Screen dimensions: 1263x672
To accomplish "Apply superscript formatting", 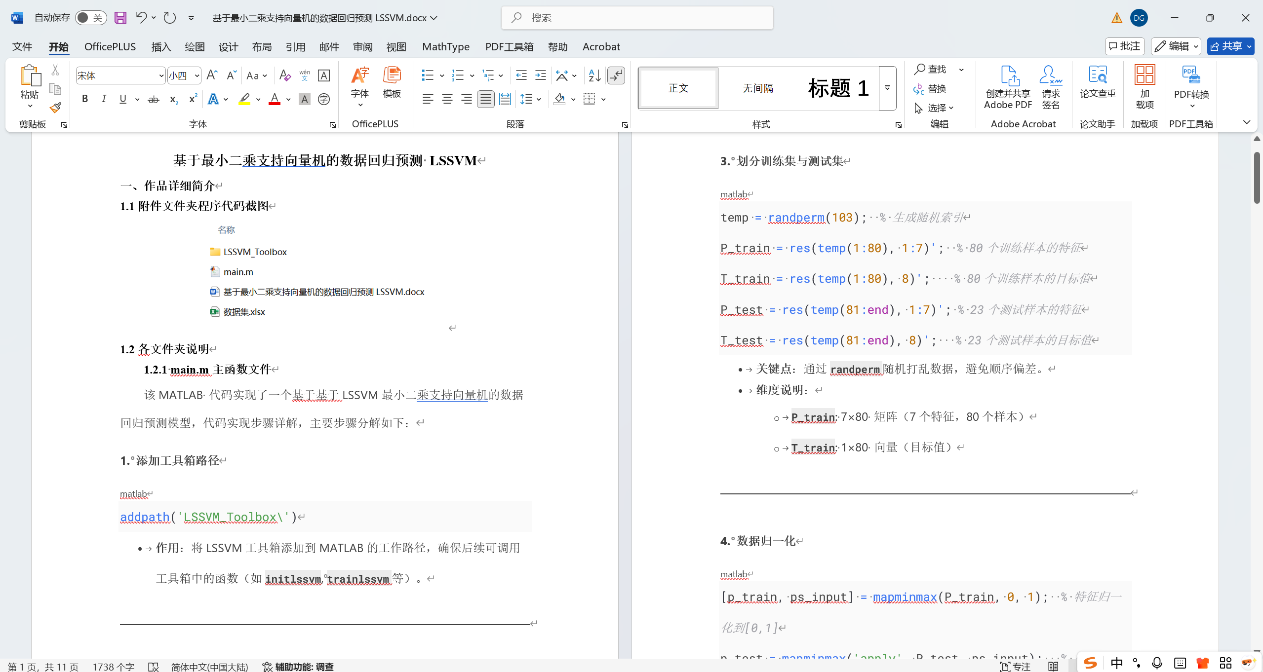I will pyautogui.click(x=193, y=99).
